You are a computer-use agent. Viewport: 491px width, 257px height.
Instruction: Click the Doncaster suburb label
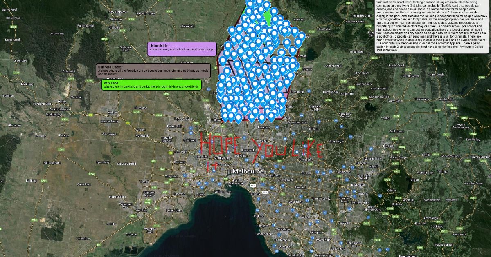point(306,160)
